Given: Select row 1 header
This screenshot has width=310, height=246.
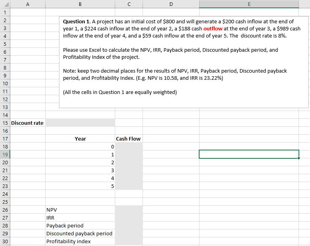Looking at the screenshot, I should [x=5, y=12].
